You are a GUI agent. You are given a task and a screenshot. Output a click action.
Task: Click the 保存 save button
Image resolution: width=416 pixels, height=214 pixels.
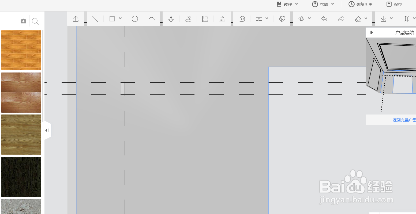point(394,4)
